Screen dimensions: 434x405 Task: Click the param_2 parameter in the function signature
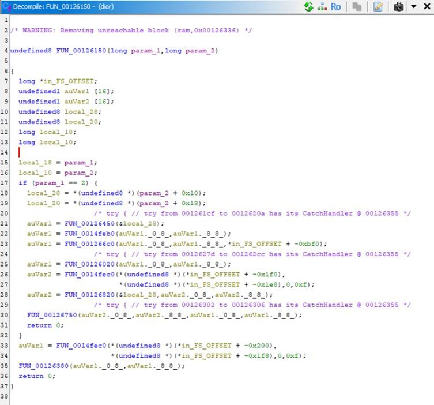pos(200,51)
